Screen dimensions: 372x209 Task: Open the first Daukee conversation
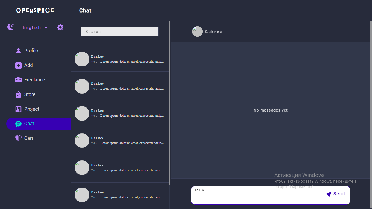click(x=120, y=59)
